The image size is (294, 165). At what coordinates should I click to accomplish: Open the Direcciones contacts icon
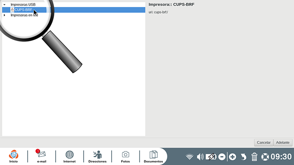coord(97,156)
